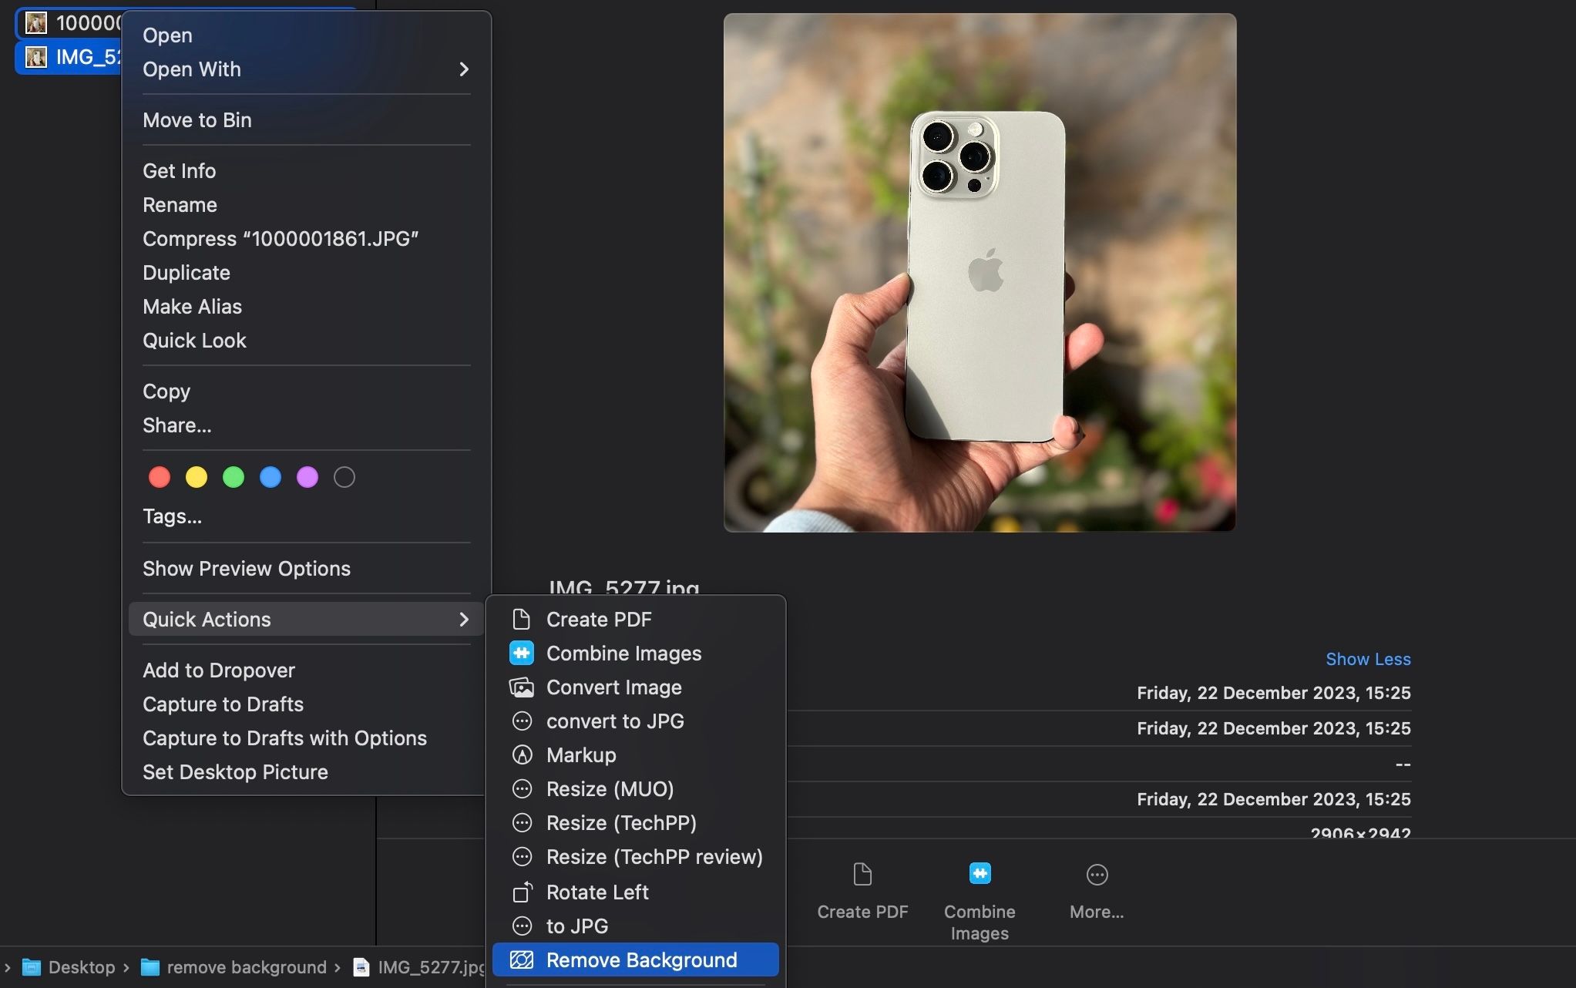1576x988 pixels.
Task: Apply the red tag to the file
Action: [160, 477]
